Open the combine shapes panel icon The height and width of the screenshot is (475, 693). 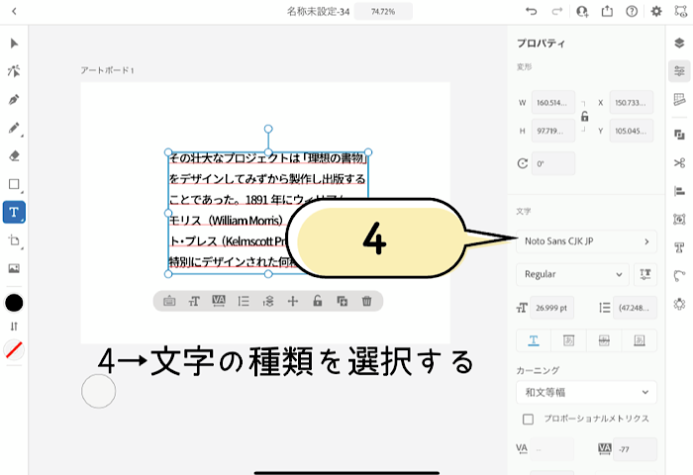680,135
